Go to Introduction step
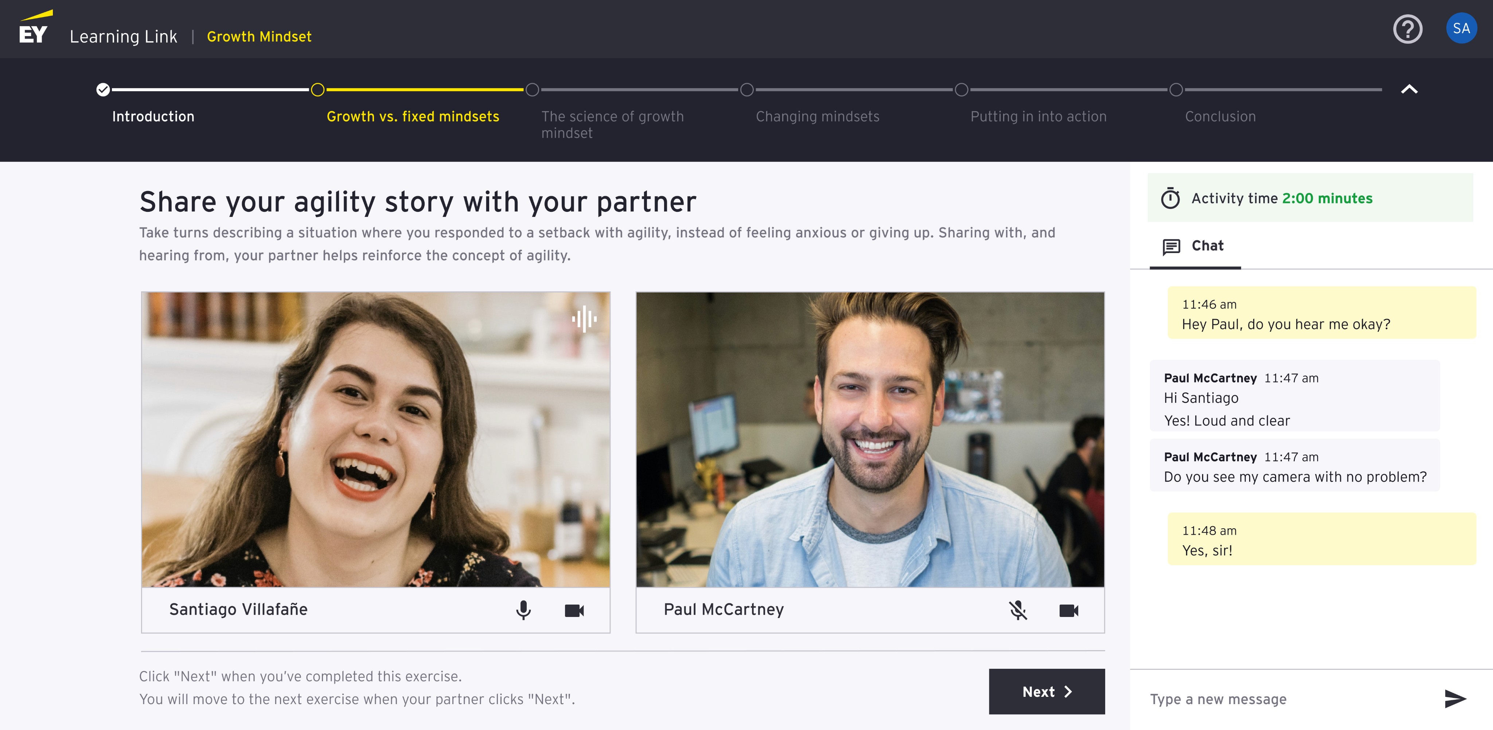 tap(153, 117)
